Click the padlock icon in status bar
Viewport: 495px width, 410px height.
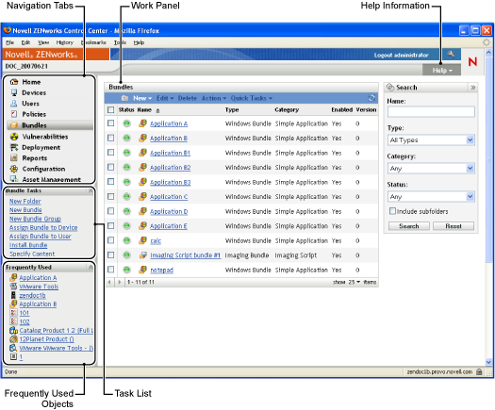coord(479,371)
